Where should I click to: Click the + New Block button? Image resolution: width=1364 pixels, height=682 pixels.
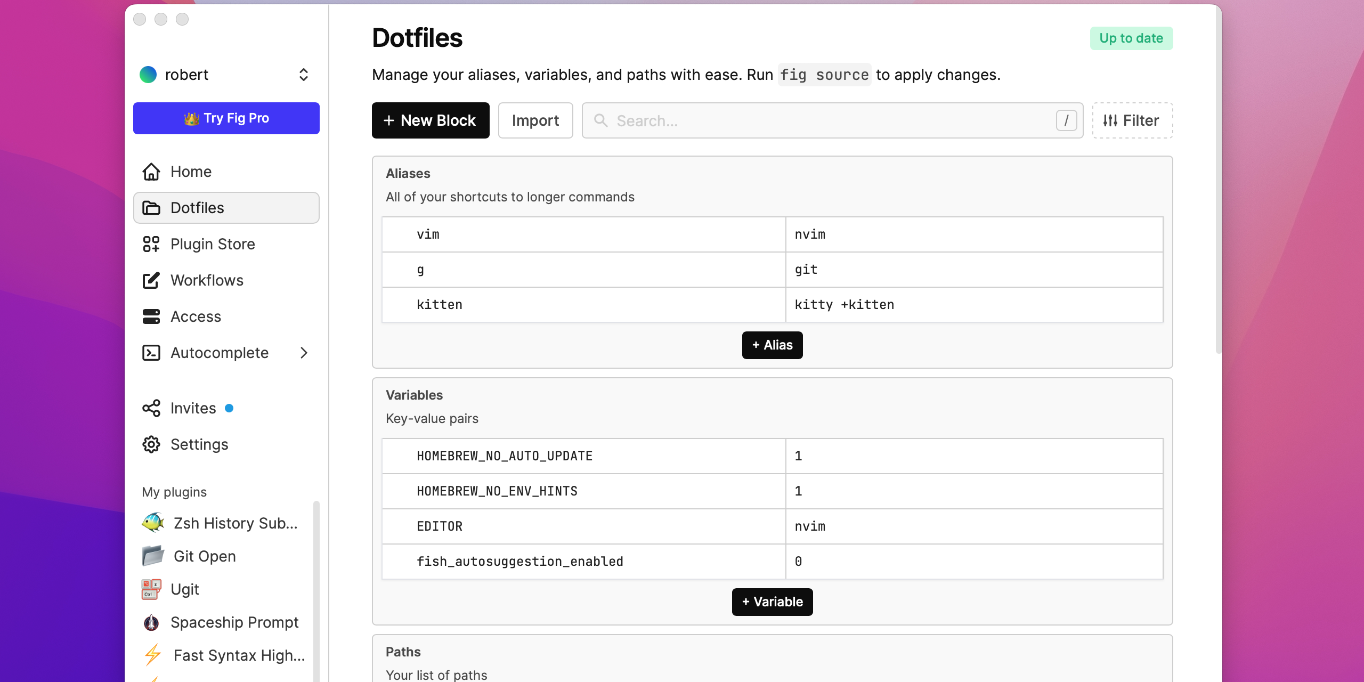[x=430, y=121]
